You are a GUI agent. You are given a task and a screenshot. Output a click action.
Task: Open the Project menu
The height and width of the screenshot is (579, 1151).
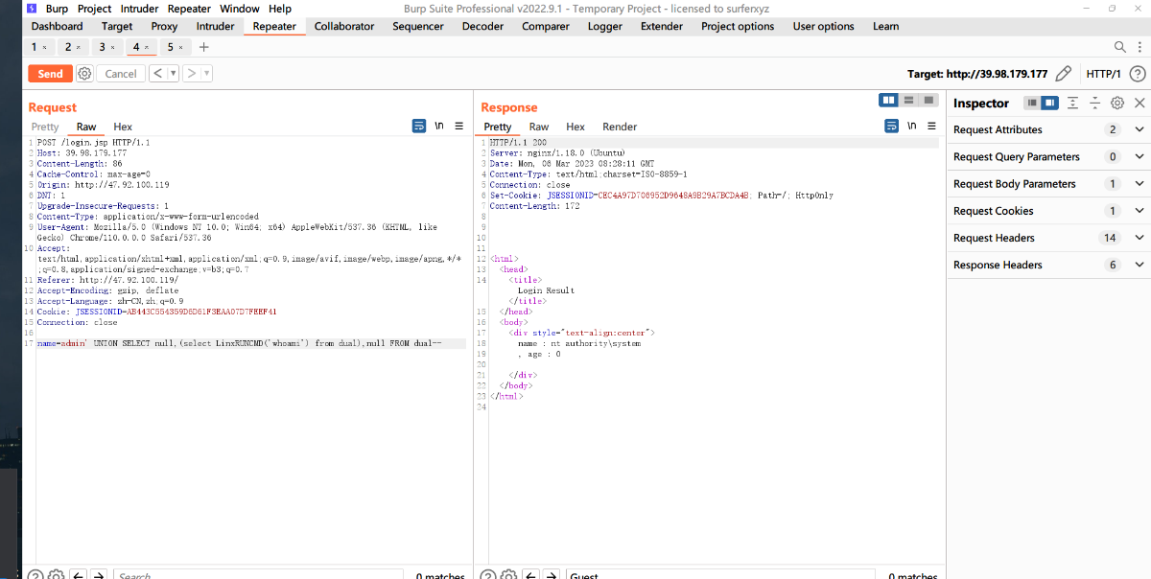tap(94, 9)
